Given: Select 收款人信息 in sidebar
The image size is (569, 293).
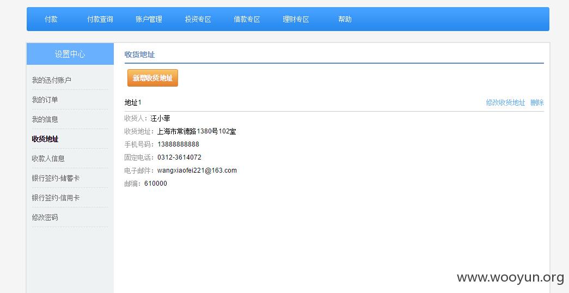Looking at the screenshot, I should click(x=48, y=158).
